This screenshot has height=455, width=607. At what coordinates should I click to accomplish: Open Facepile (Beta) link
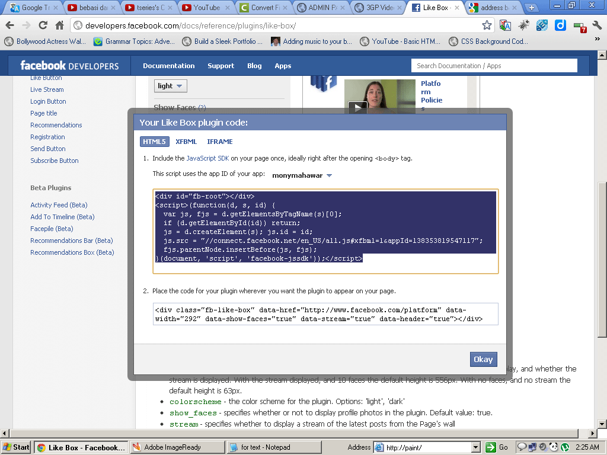(52, 229)
